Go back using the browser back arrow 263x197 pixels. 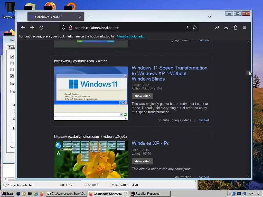(23, 28)
